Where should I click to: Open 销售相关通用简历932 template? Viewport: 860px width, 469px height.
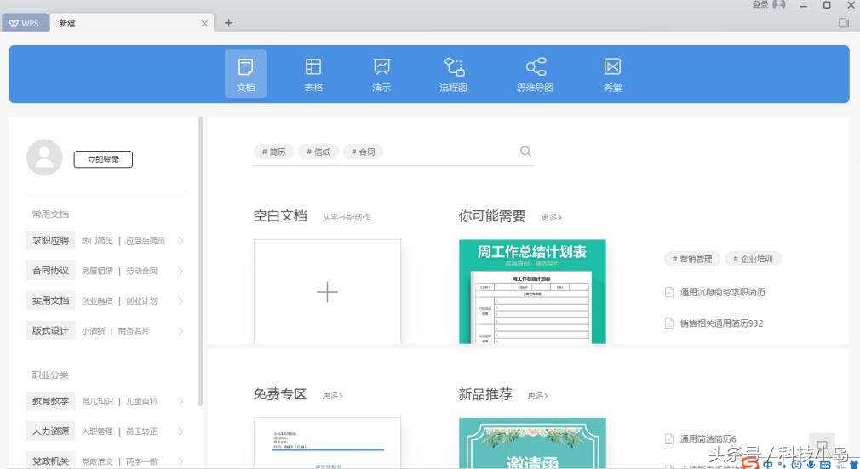[x=721, y=323]
